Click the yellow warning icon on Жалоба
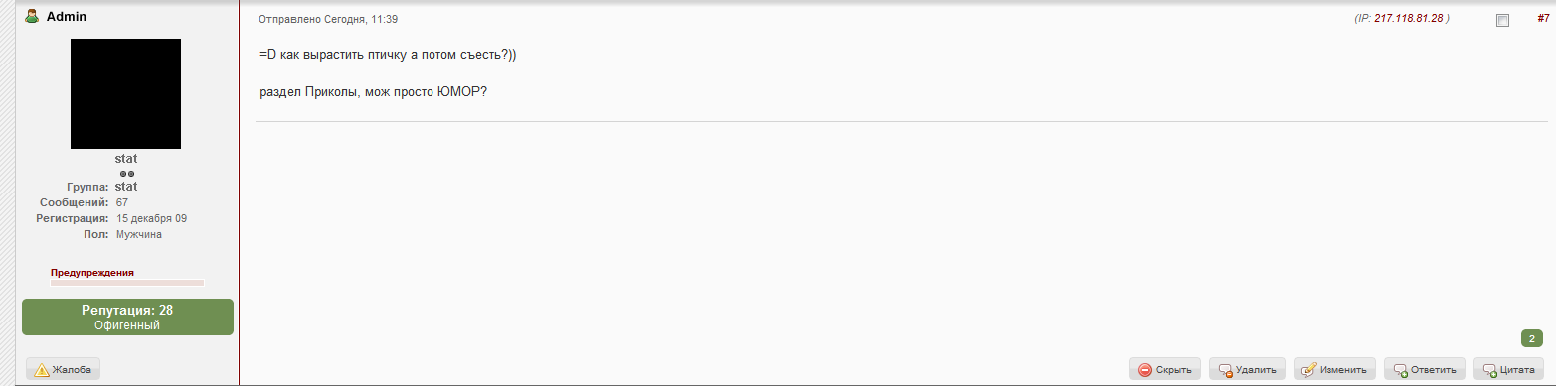Viewport: 1556px width, 386px height. coord(42,370)
